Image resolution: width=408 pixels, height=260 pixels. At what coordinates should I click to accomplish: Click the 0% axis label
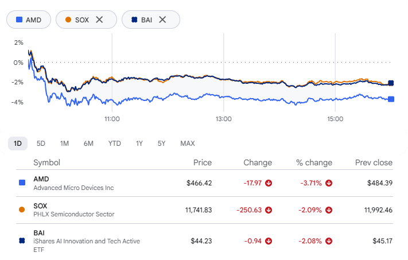pyautogui.click(x=18, y=63)
